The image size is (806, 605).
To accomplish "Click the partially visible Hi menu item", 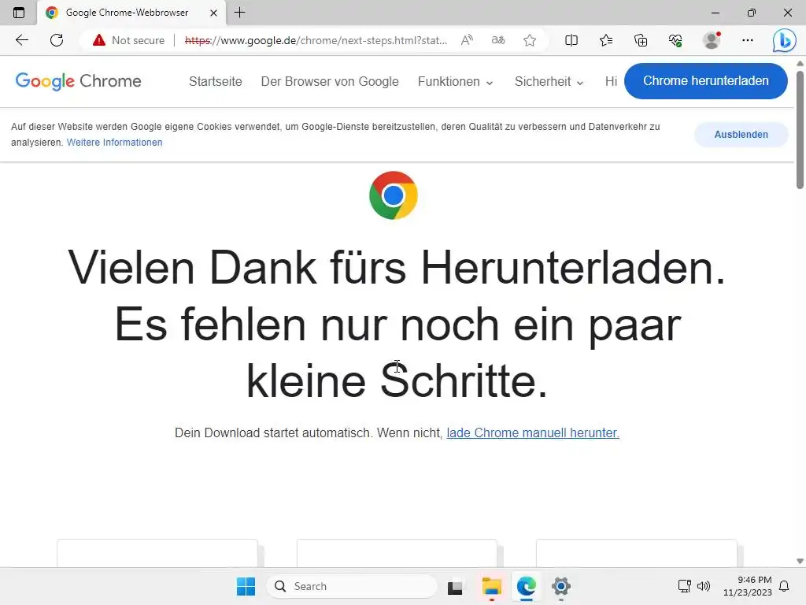I will coord(611,81).
